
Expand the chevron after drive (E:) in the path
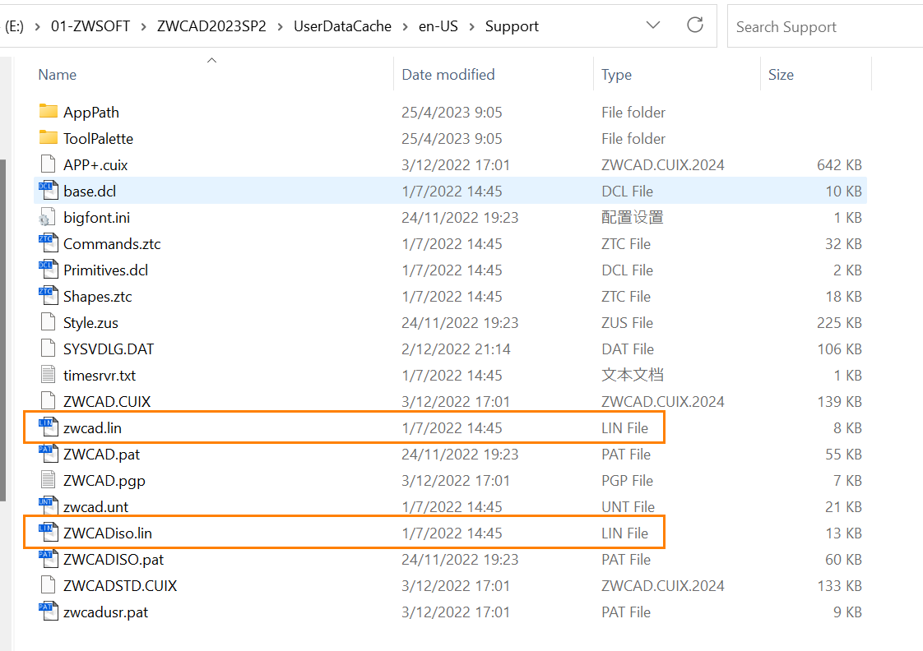point(37,26)
